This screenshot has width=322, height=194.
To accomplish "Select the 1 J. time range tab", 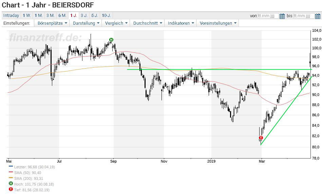I will pos(74,16).
